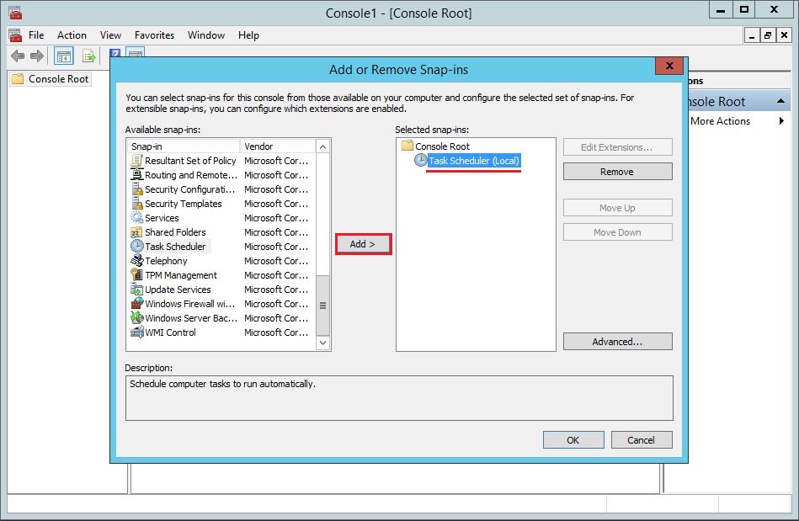Screen dimensions: 799x521
Task: Click the Snap-in column header
Action: coord(184,146)
